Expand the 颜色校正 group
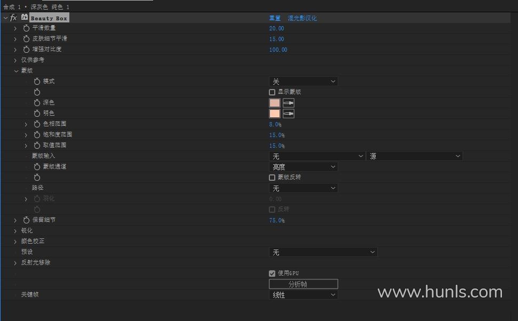 (15, 242)
